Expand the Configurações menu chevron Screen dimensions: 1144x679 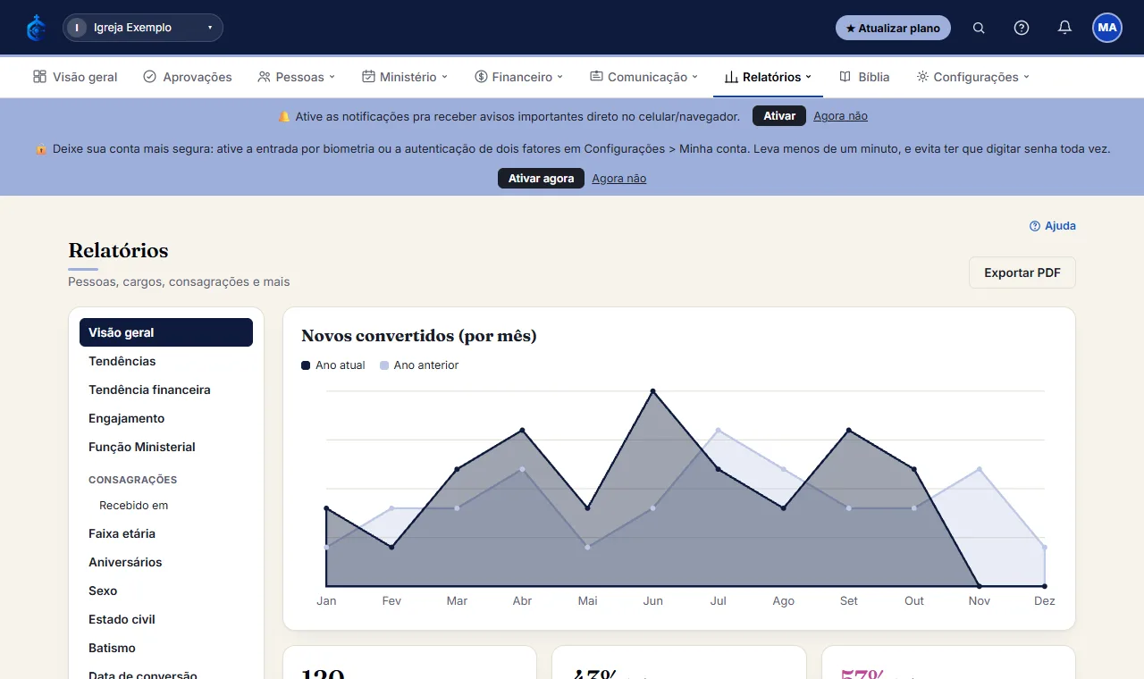[1026, 77]
